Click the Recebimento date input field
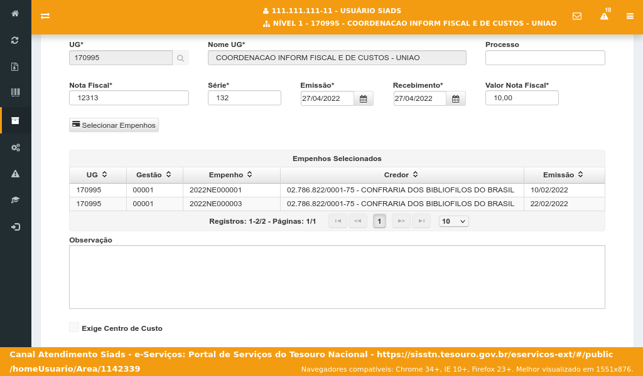 419,98
